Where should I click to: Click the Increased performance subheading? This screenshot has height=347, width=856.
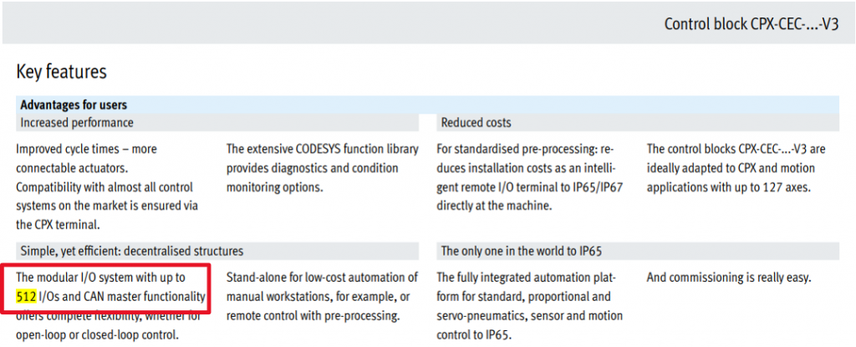pos(217,122)
